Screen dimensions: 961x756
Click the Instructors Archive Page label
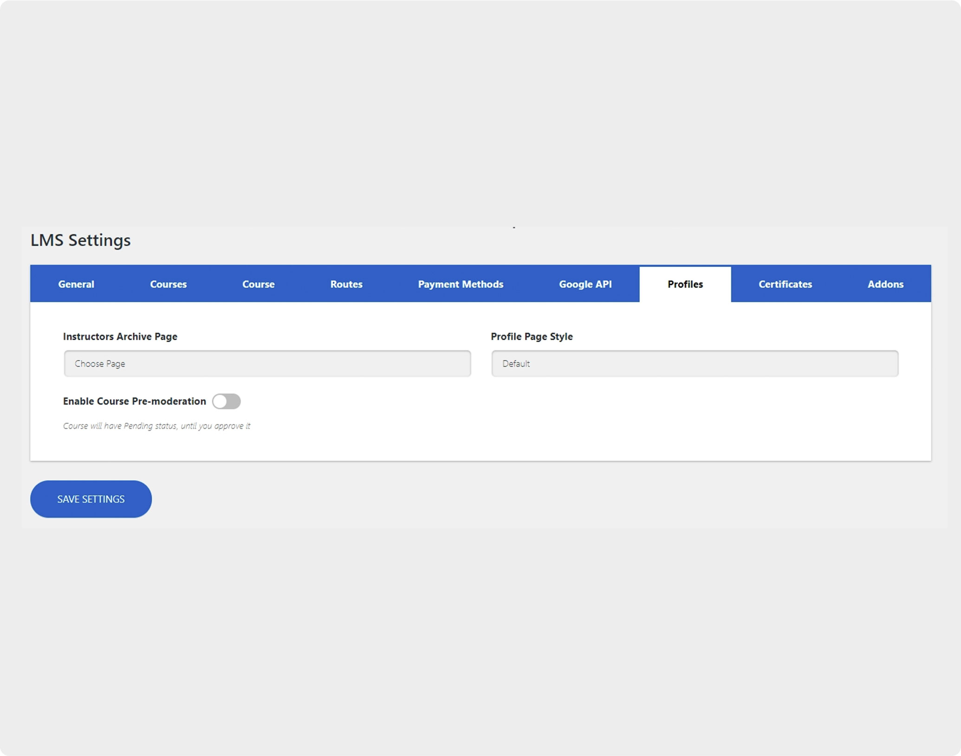(120, 336)
